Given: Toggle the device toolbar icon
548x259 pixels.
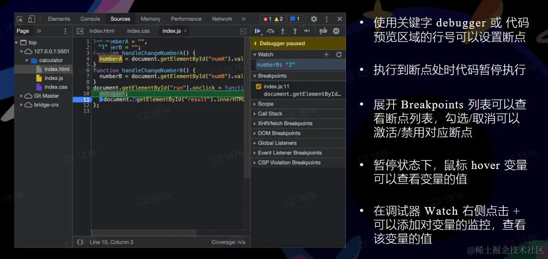Looking at the screenshot, I should point(32,19).
